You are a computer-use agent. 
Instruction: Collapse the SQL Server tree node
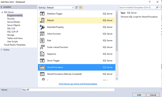2,12
